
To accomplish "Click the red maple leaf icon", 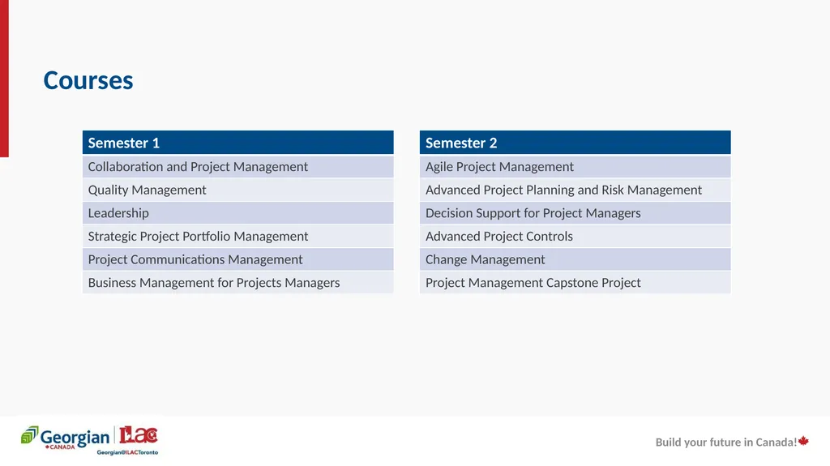I will click(x=803, y=441).
